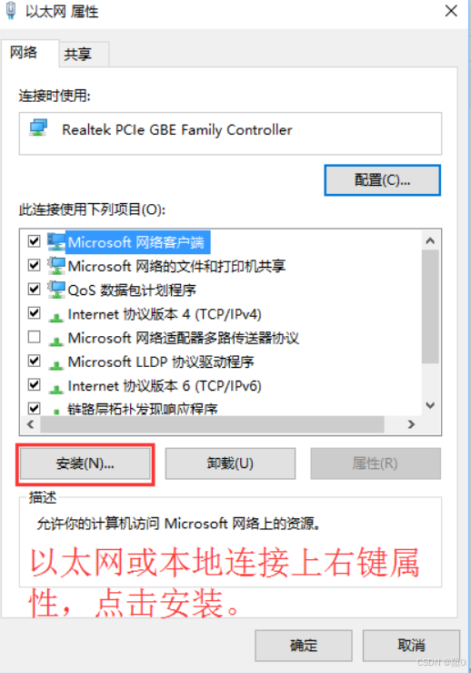This screenshot has height=673, width=471.
Task: Click the Internet 协议版本 6 protocol icon
Action: [55, 389]
